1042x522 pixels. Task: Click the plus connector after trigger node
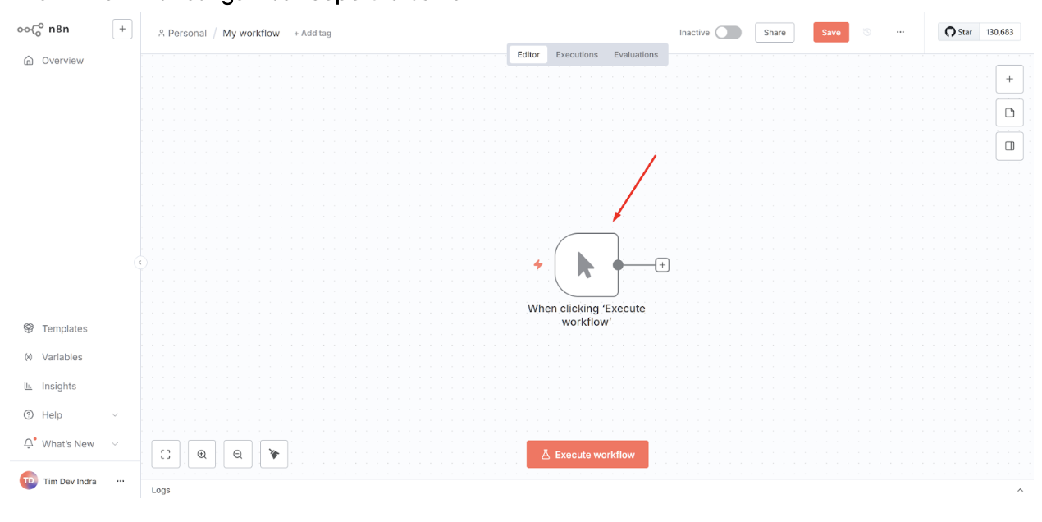pos(662,265)
